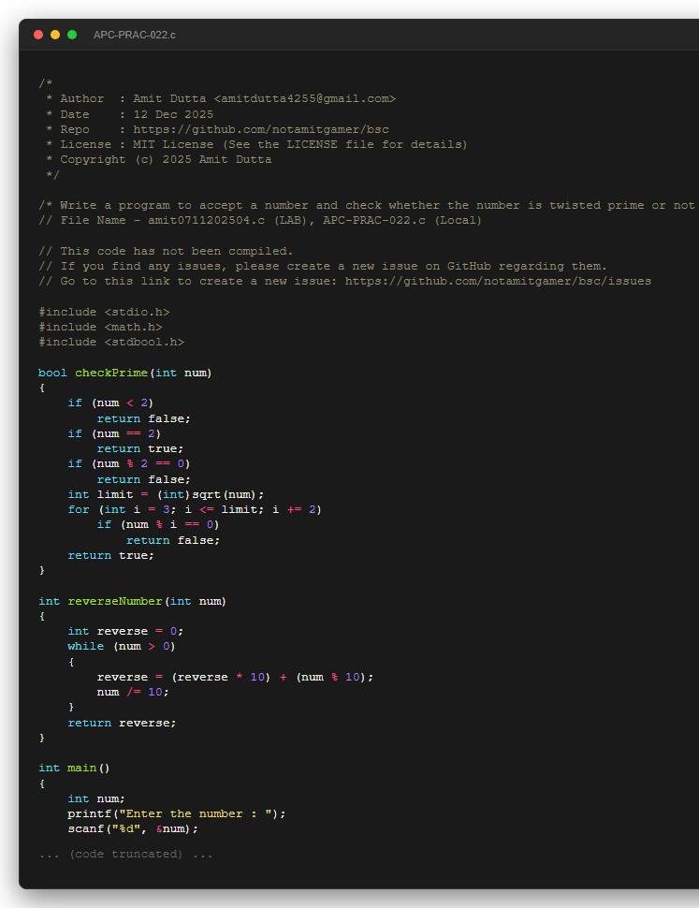Click the #include <stdio.h> line
This screenshot has height=908, width=699.
(x=104, y=312)
